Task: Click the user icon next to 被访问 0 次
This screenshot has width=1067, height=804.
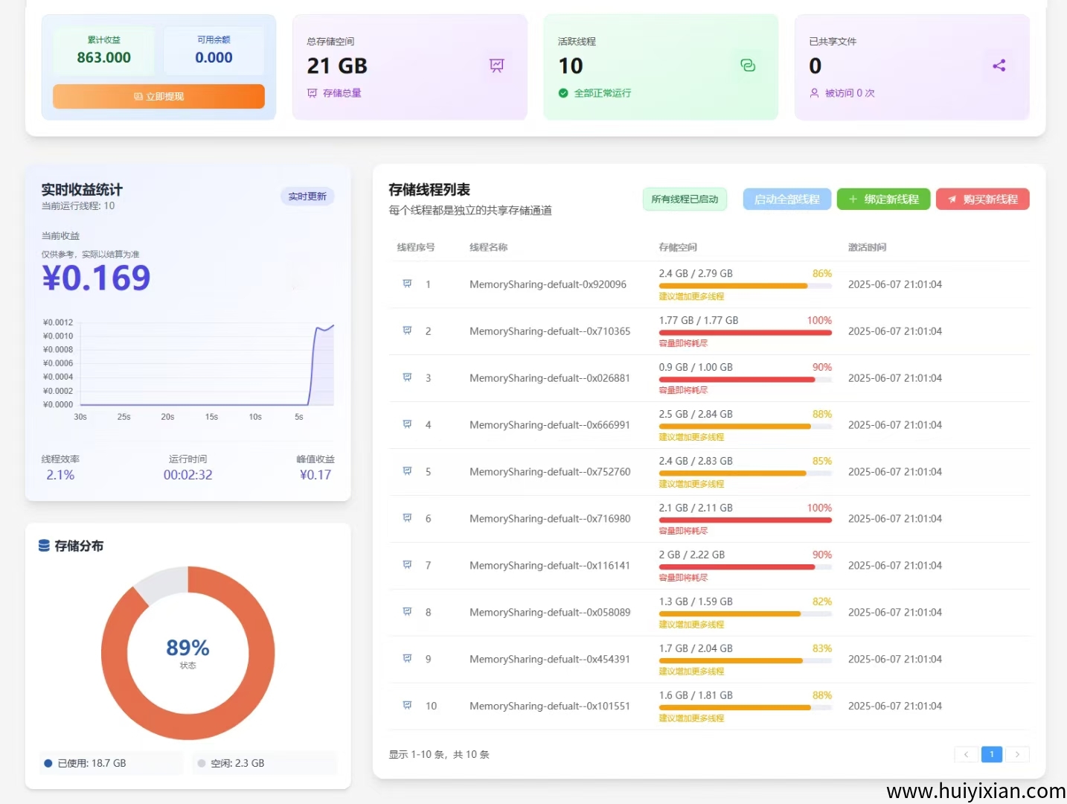Action: click(814, 93)
